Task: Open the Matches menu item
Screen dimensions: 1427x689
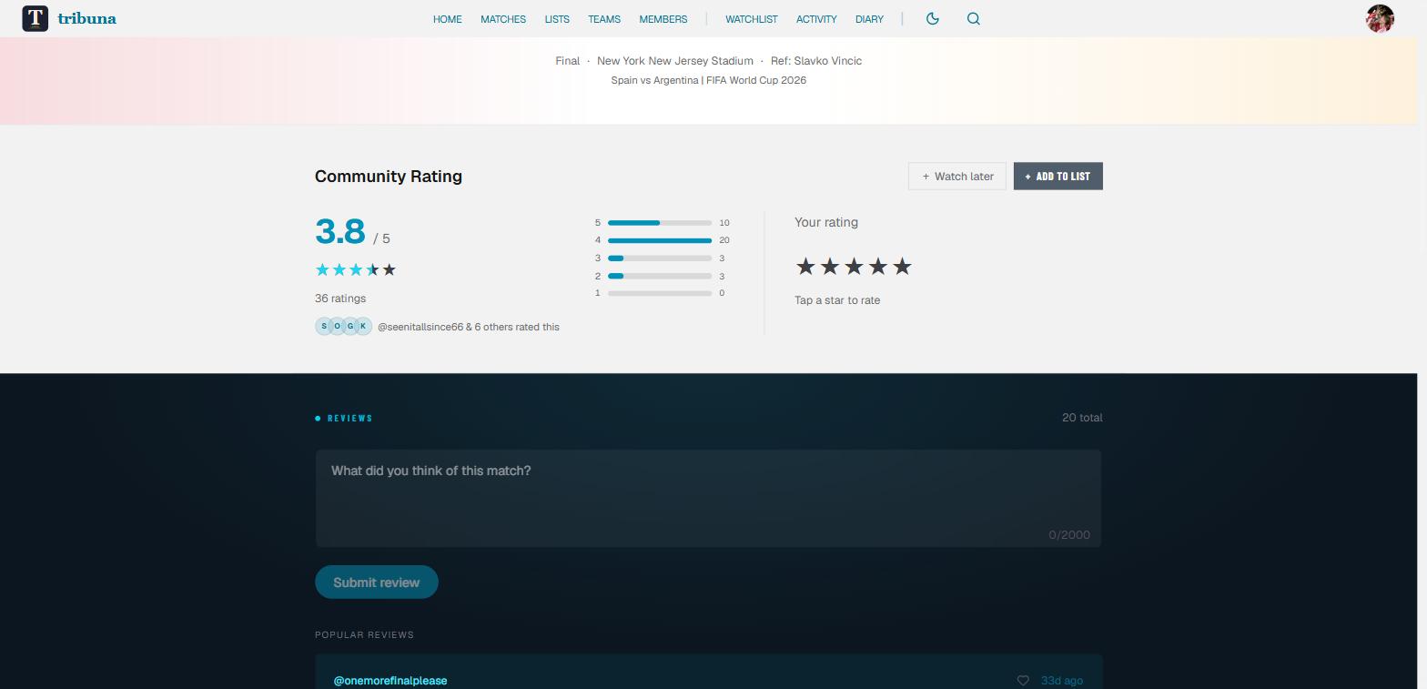Action: (503, 19)
